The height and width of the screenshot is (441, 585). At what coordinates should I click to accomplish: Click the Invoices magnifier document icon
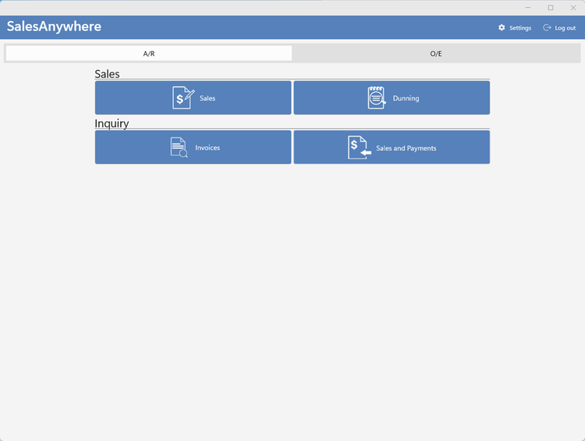(x=179, y=148)
